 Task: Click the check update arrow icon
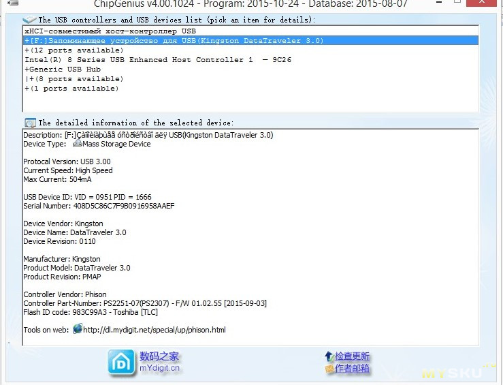click(329, 356)
